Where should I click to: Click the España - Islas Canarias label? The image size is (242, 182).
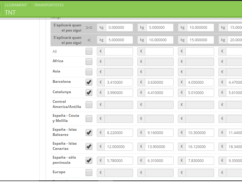click(65, 146)
